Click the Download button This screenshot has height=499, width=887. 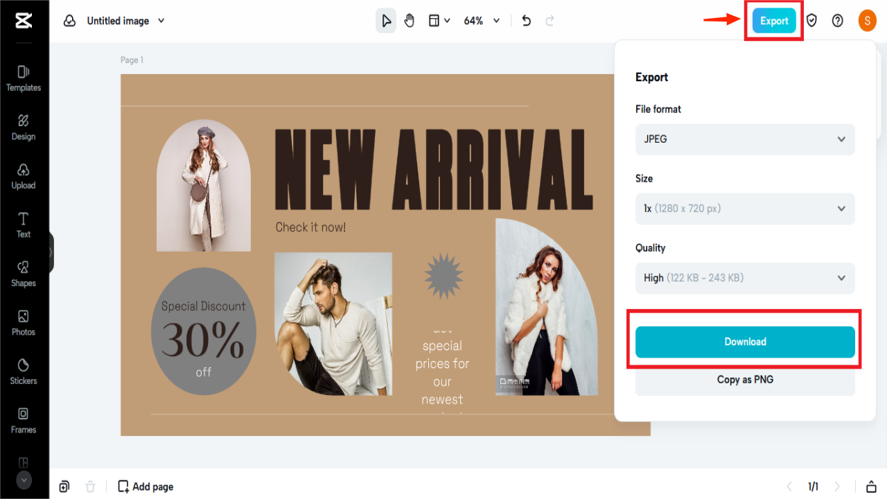tap(745, 342)
